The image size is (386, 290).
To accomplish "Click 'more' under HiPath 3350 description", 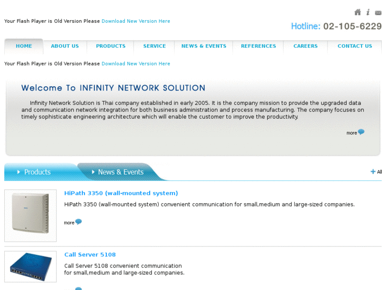I will [69, 223].
